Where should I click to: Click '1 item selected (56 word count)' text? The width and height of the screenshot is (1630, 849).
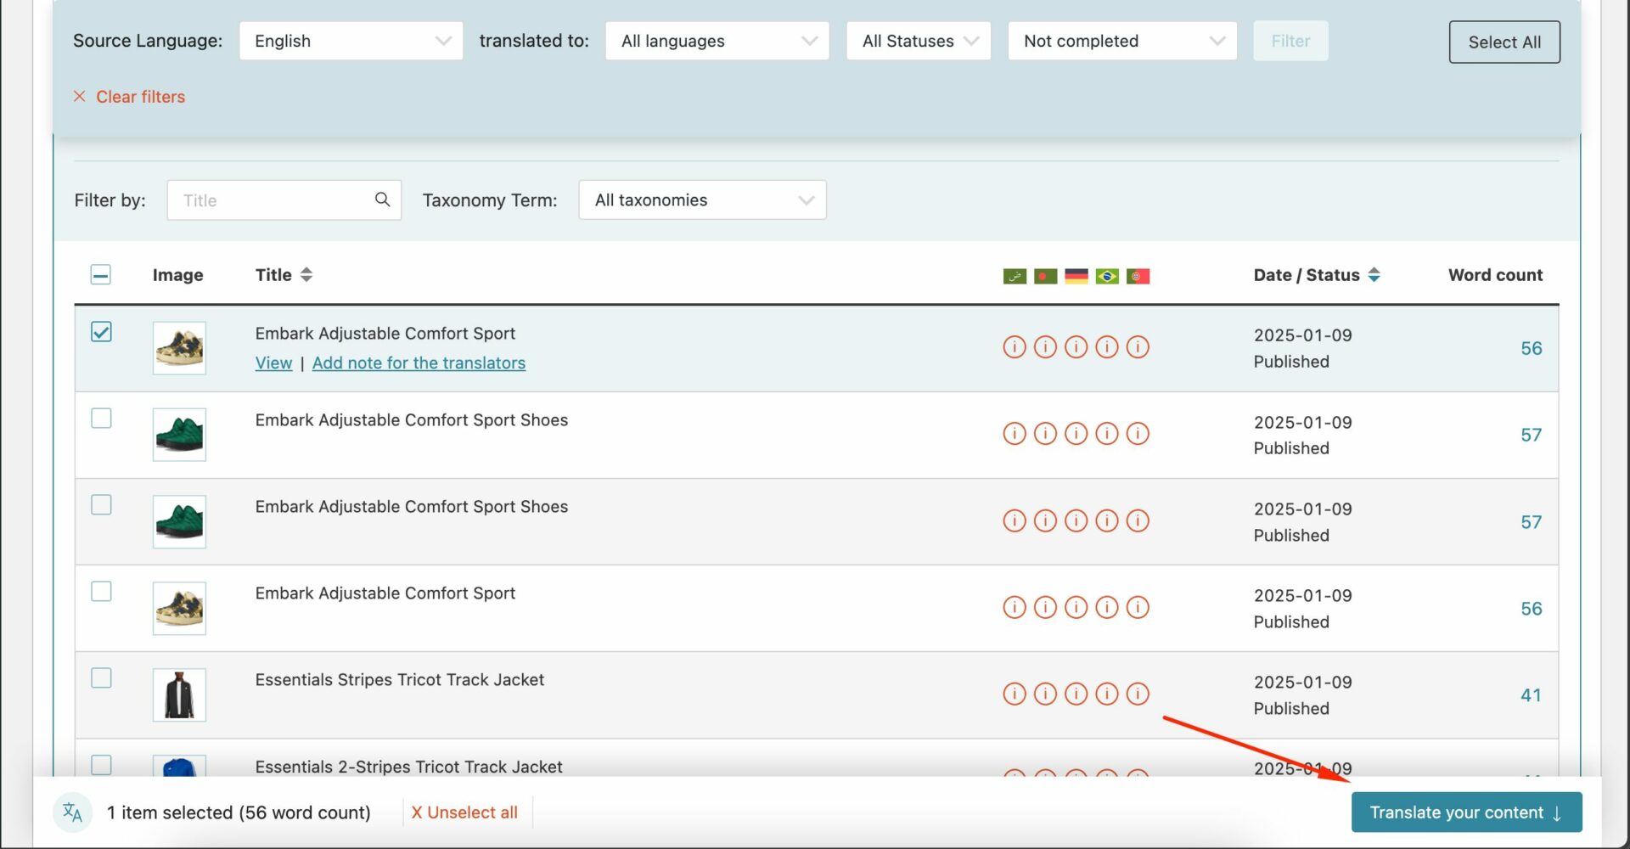coord(239,812)
